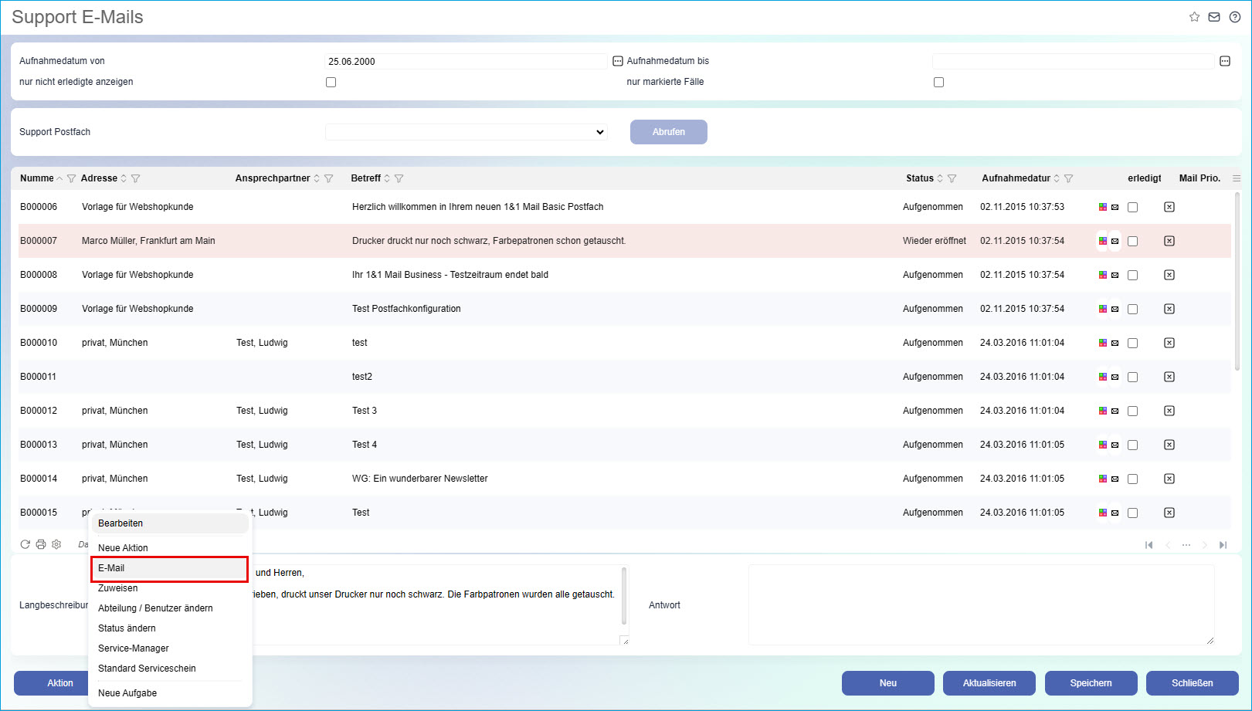Open grid settings gear icon
The height and width of the screenshot is (711, 1252).
pyautogui.click(x=56, y=544)
